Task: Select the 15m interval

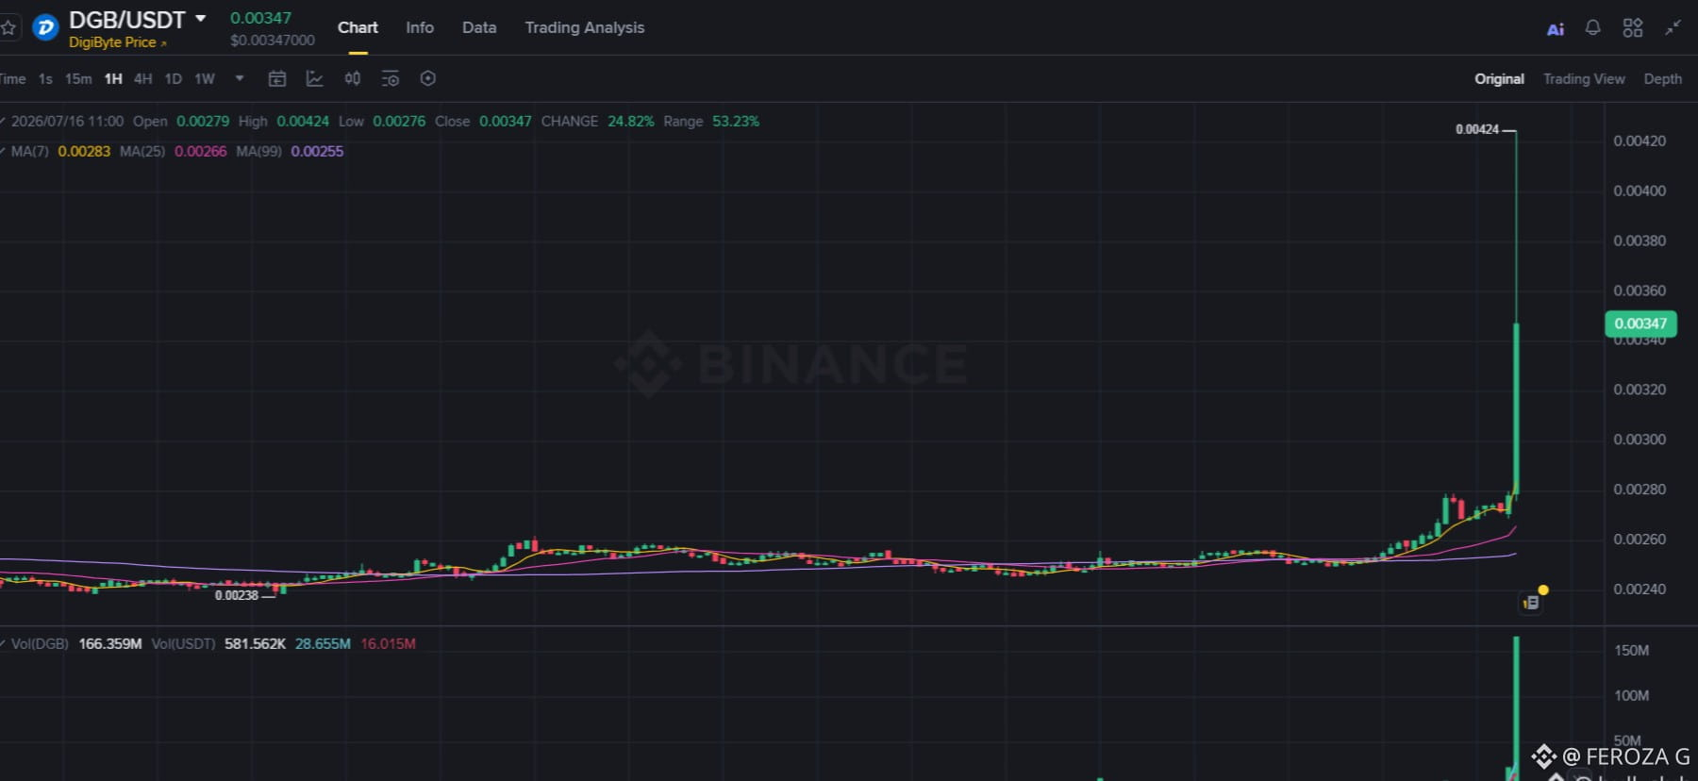Action: (x=78, y=79)
